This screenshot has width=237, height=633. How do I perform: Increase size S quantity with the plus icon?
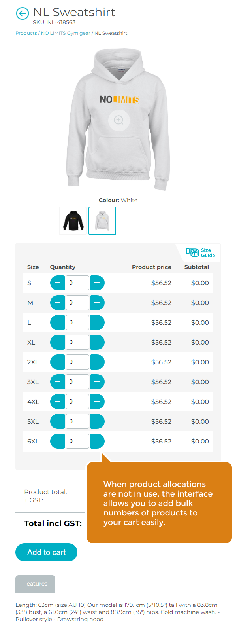click(x=97, y=282)
